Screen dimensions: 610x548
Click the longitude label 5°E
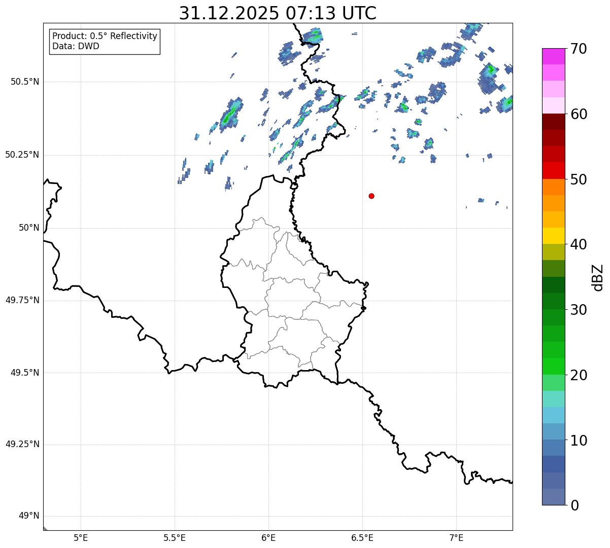(81, 538)
